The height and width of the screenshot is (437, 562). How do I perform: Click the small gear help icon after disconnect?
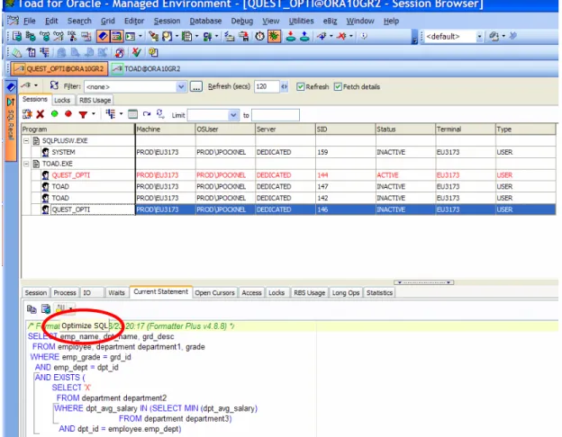[x=364, y=36]
